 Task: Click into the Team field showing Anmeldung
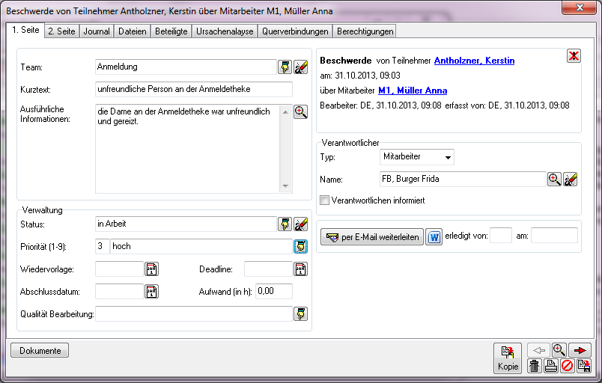(x=186, y=67)
